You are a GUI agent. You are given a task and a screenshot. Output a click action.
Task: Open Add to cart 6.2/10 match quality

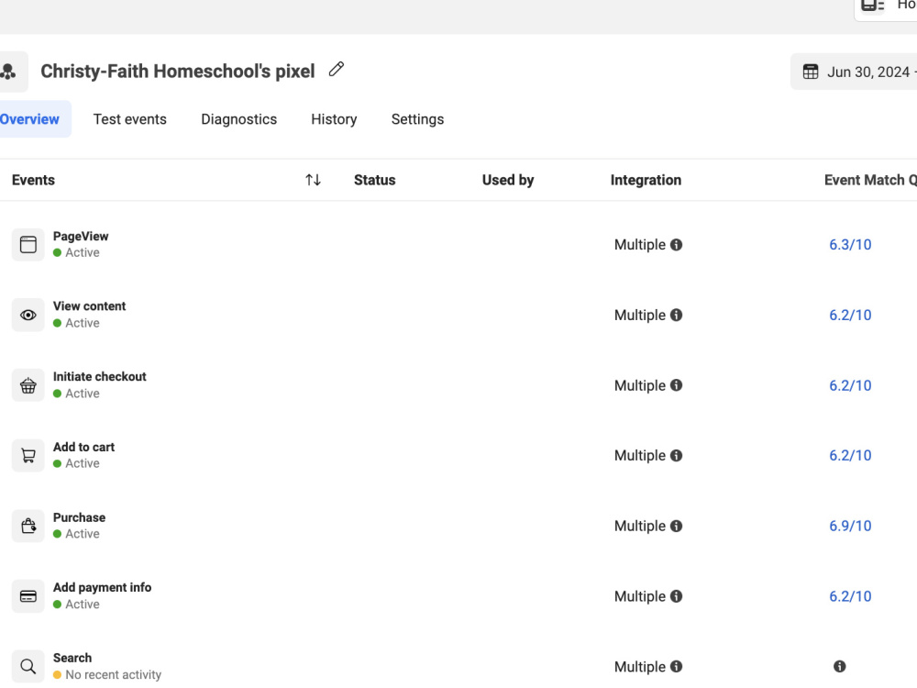[x=850, y=455]
